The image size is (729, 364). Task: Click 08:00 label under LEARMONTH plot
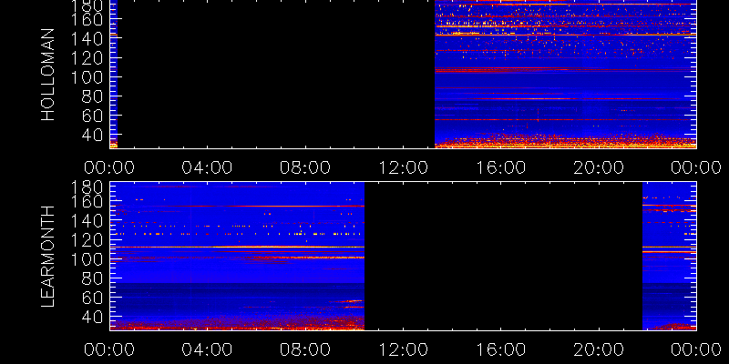[305, 349]
